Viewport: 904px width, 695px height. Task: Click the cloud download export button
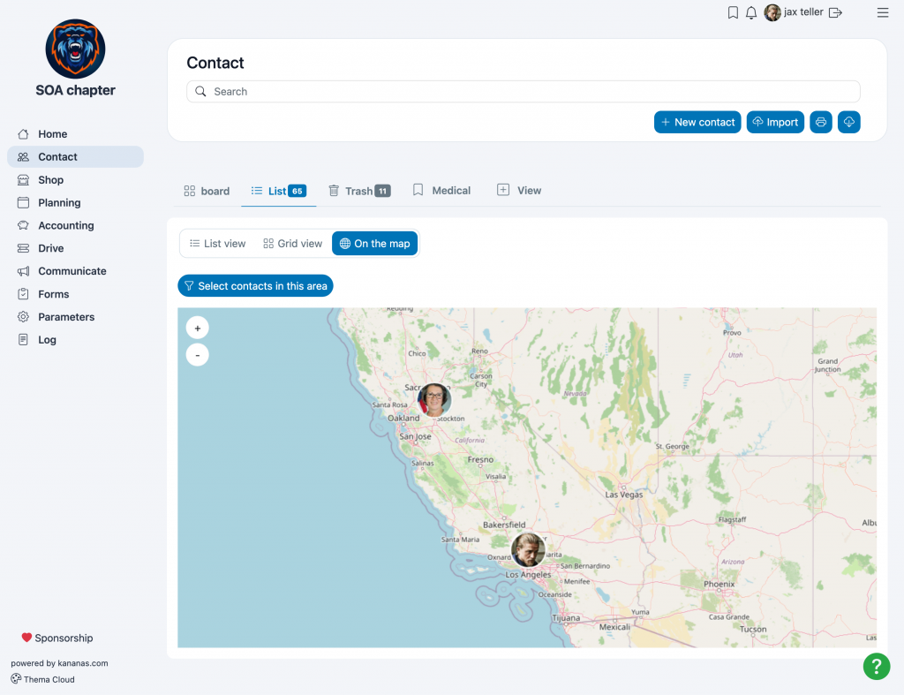pos(848,122)
